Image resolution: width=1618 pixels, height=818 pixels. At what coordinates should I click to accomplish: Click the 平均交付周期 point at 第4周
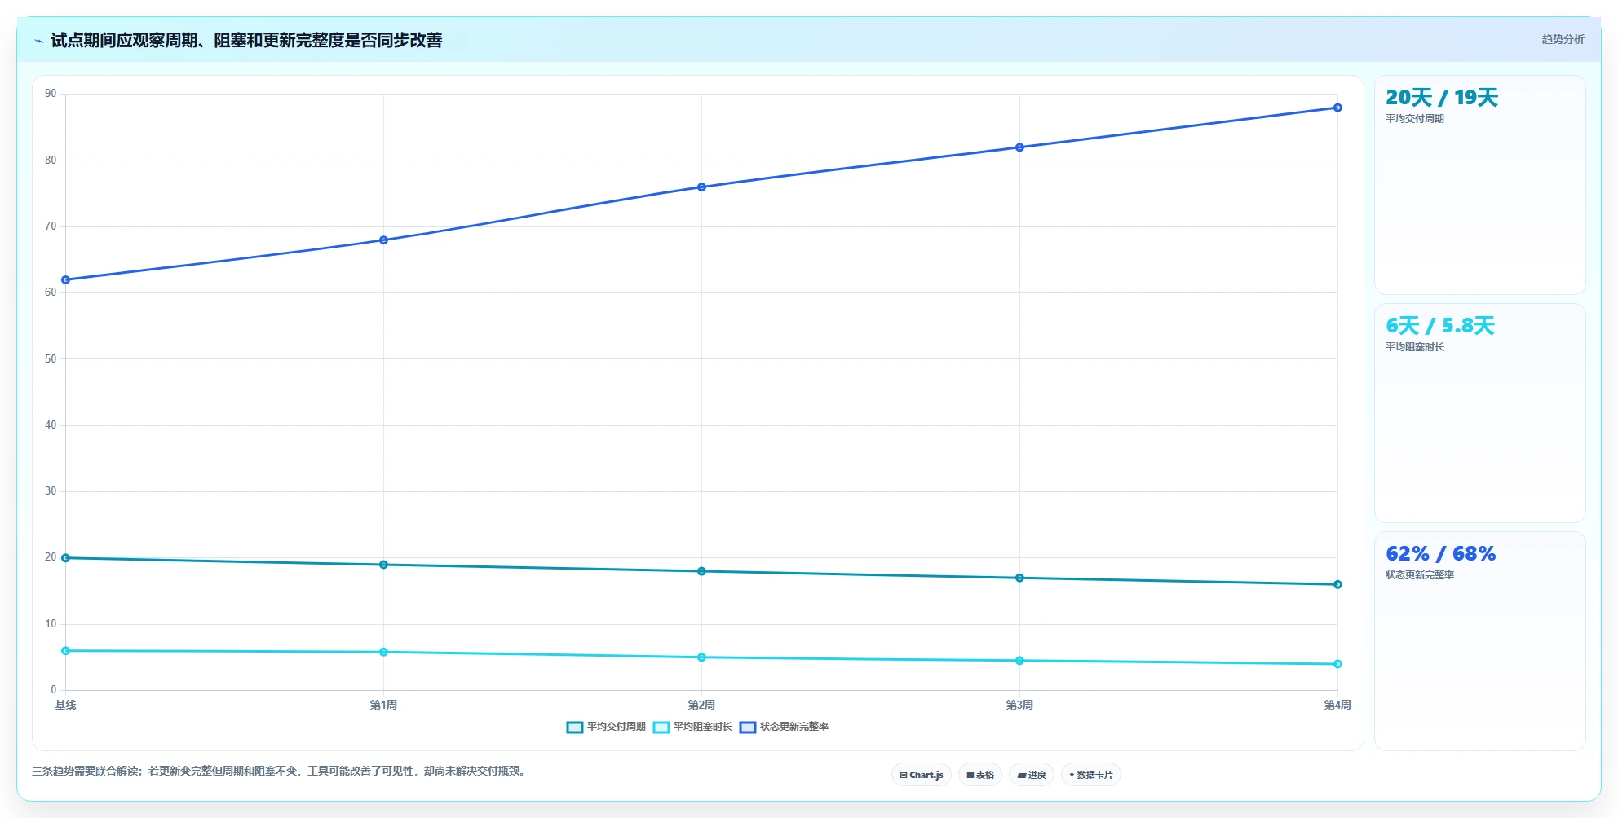coord(1337,584)
